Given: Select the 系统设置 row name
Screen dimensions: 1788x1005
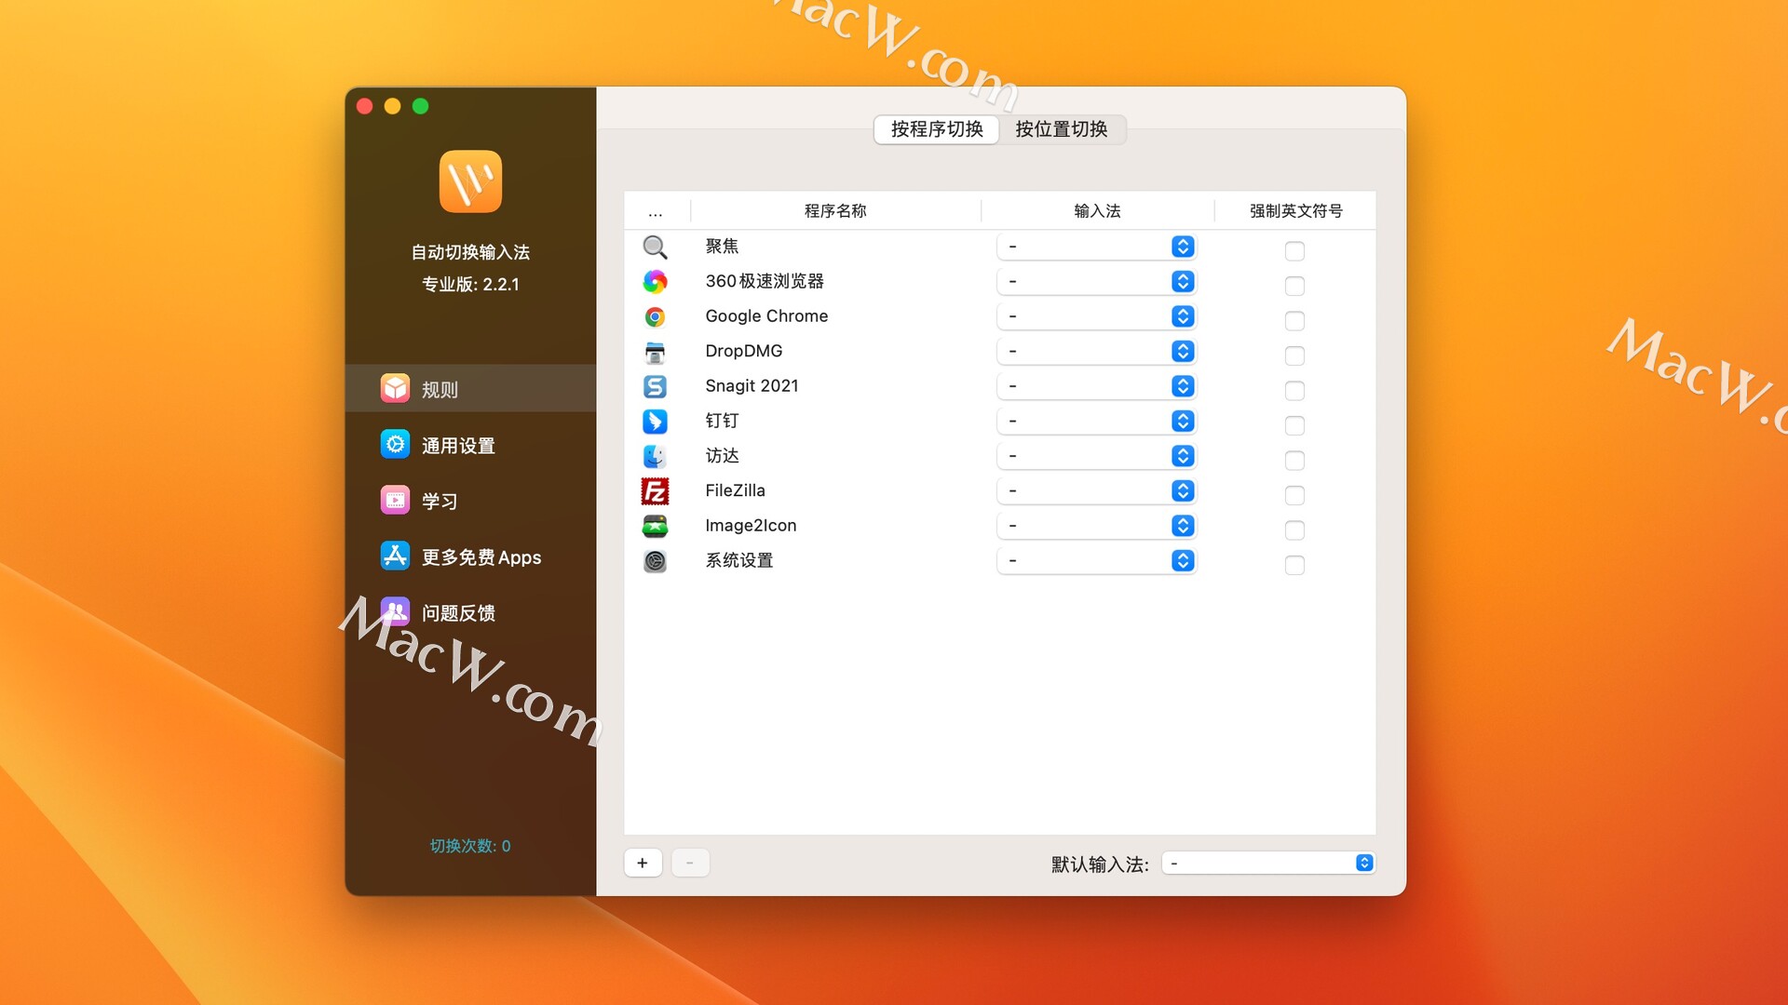Looking at the screenshot, I should coord(738,560).
